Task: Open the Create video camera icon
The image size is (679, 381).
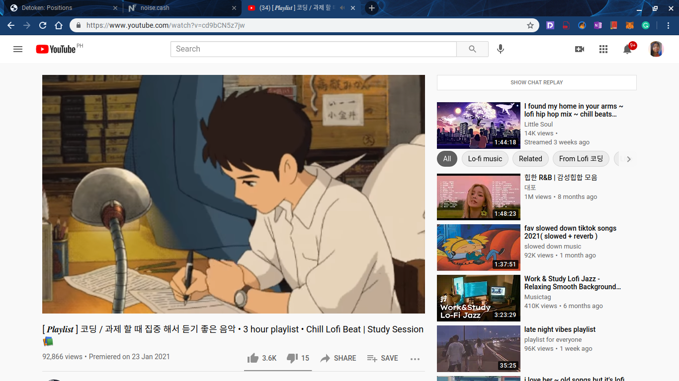Action: tap(580, 49)
